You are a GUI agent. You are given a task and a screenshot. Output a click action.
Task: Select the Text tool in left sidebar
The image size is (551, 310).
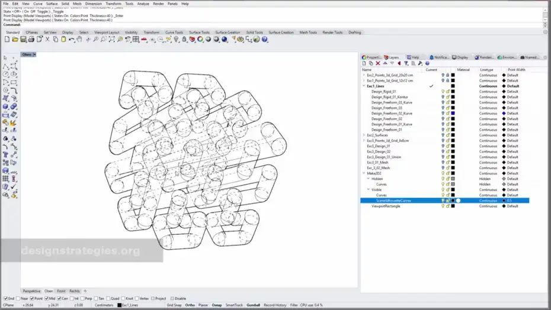(5, 154)
